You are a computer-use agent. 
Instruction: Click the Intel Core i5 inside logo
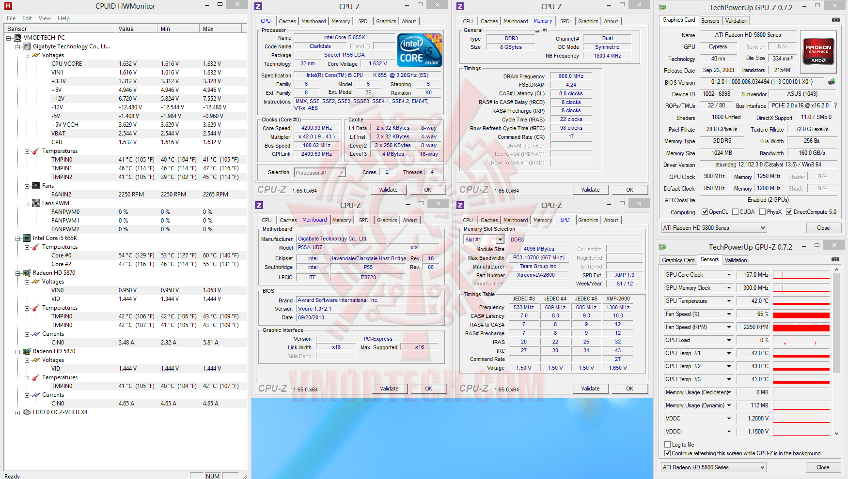420,50
